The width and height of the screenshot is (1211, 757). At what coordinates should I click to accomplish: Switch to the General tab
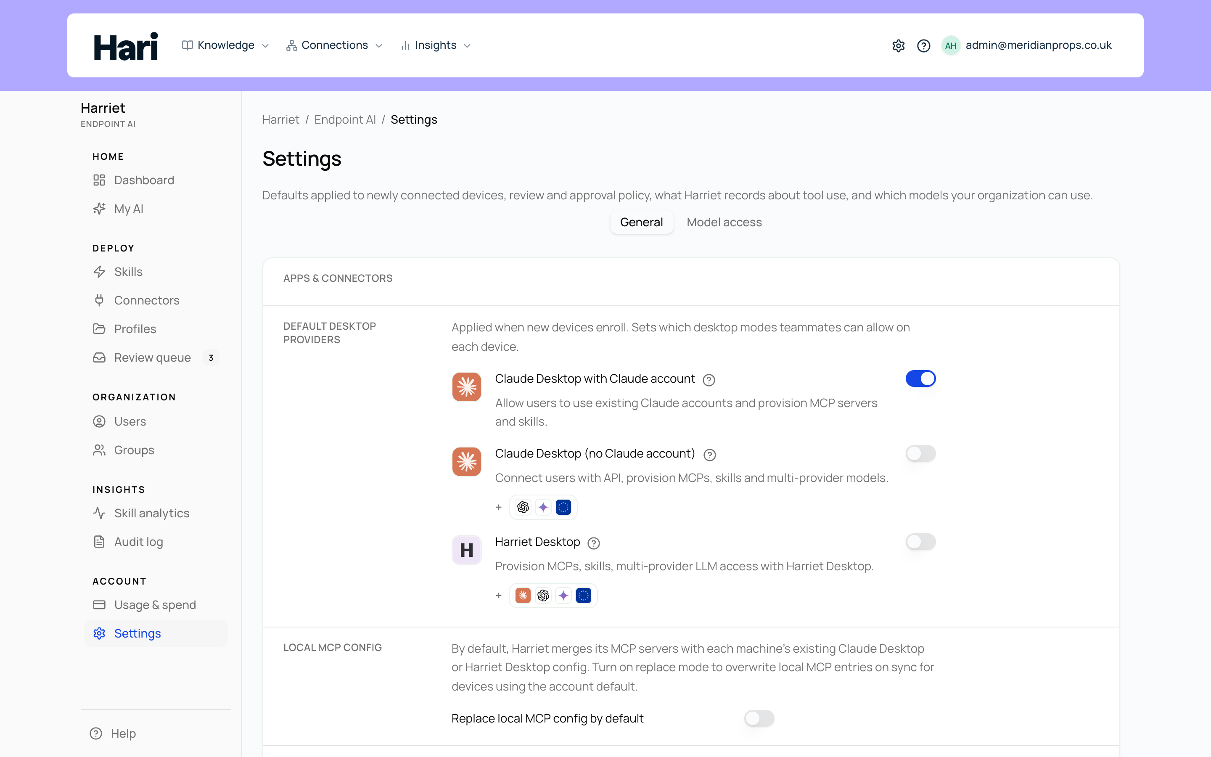[x=642, y=222]
